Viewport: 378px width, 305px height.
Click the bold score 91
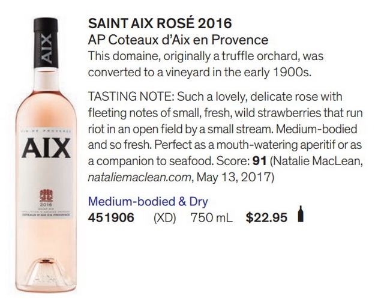point(259,161)
